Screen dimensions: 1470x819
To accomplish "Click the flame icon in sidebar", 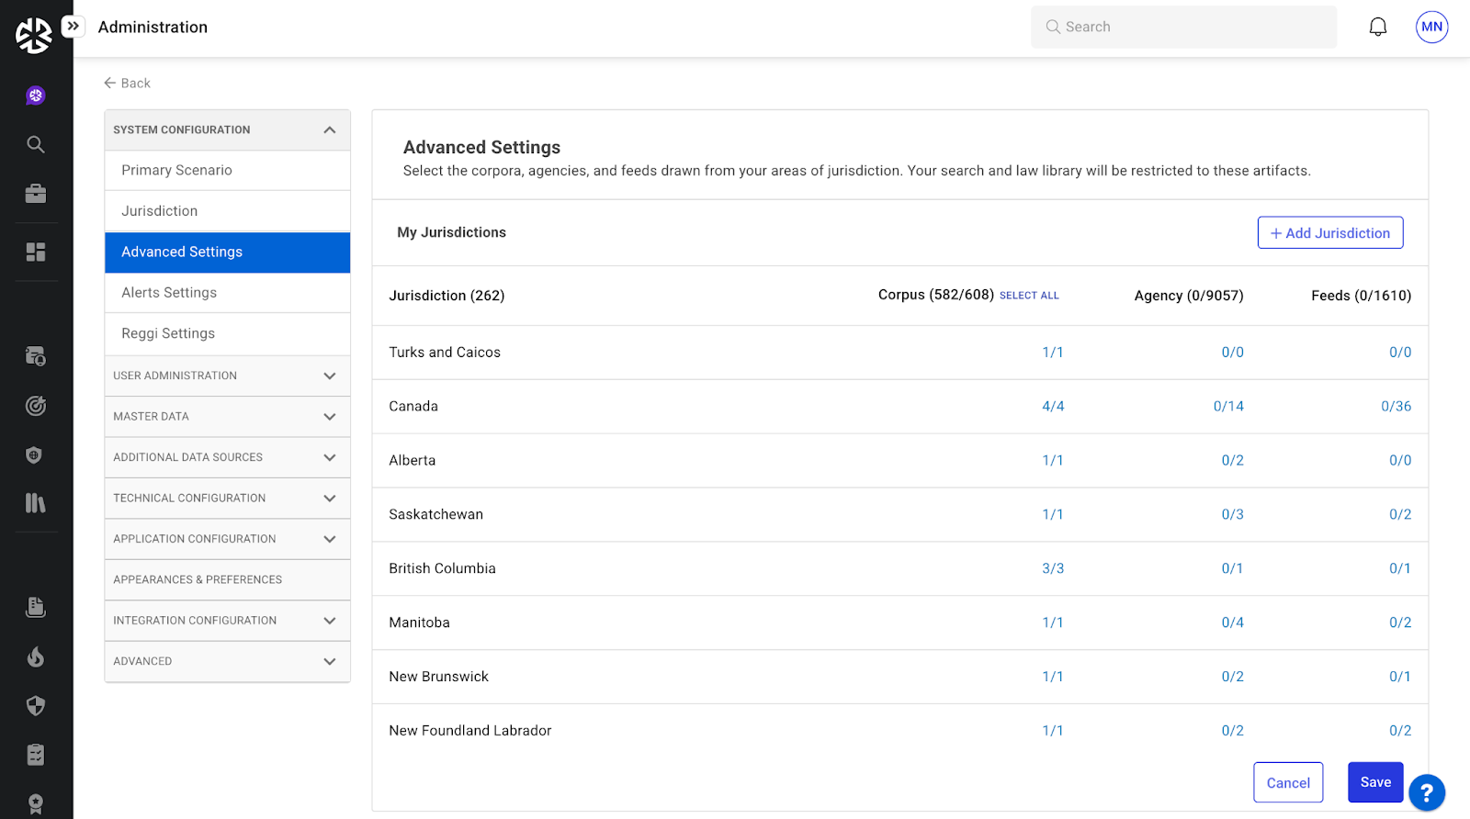I will pos(36,656).
